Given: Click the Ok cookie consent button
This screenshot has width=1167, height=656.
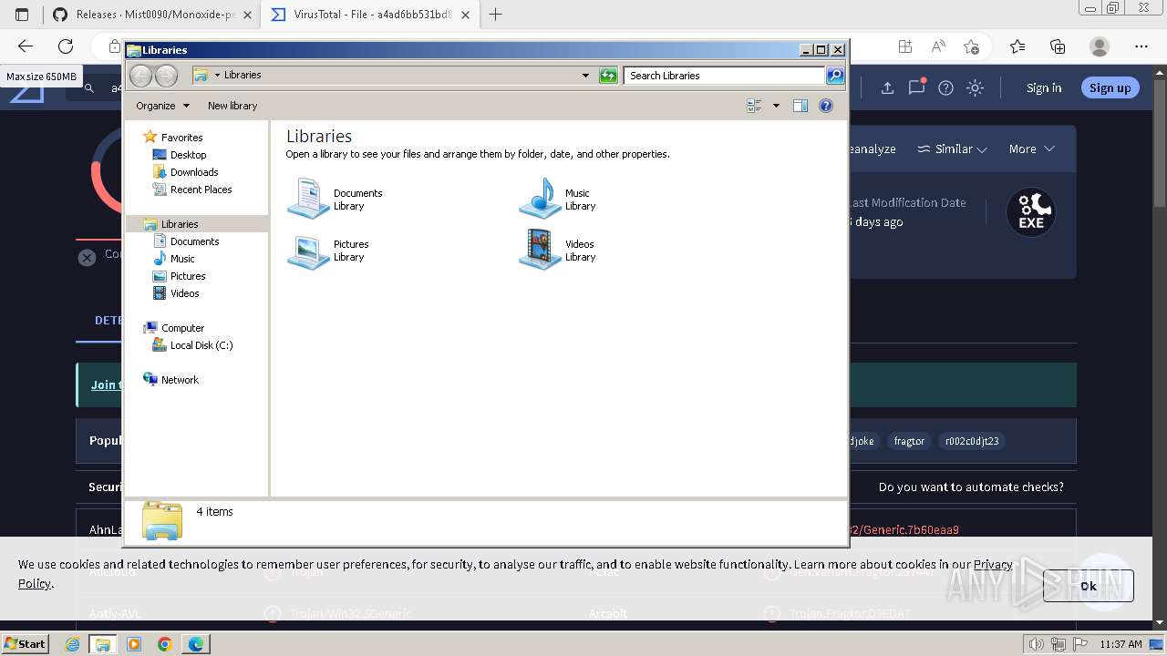Looking at the screenshot, I should pyautogui.click(x=1089, y=586).
